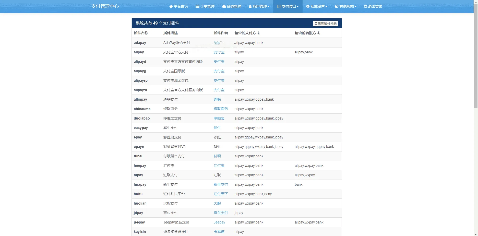Open the 易生 author link

217,128
